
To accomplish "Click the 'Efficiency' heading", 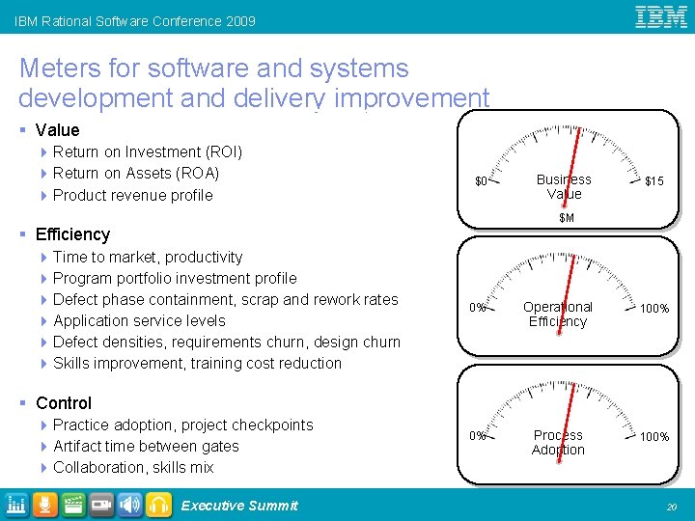I will pos(73,234).
